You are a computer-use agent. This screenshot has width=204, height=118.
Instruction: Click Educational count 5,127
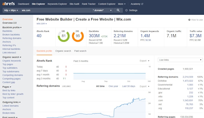190,89
